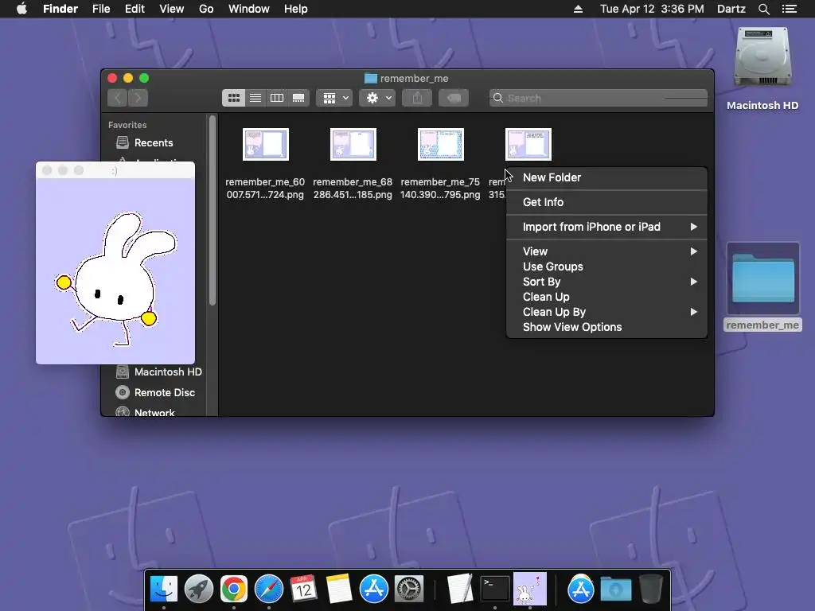
Task: Go back with the Finder back arrow
Action: pyautogui.click(x=118, y=98)
